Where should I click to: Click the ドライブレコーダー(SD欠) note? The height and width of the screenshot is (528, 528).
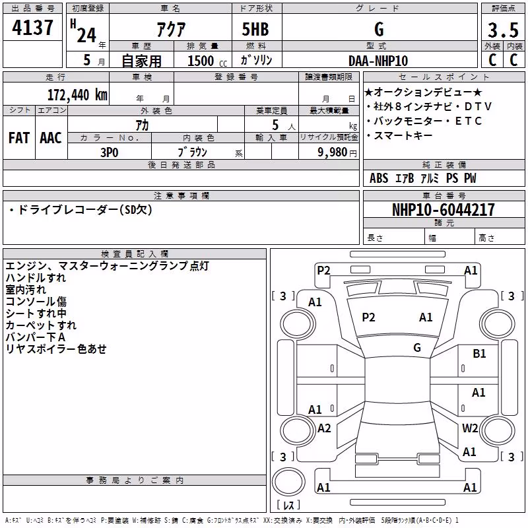point(81,210)
